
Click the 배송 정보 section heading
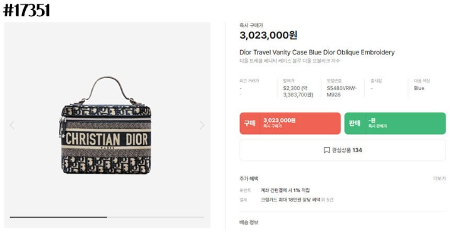coord(249,222)
